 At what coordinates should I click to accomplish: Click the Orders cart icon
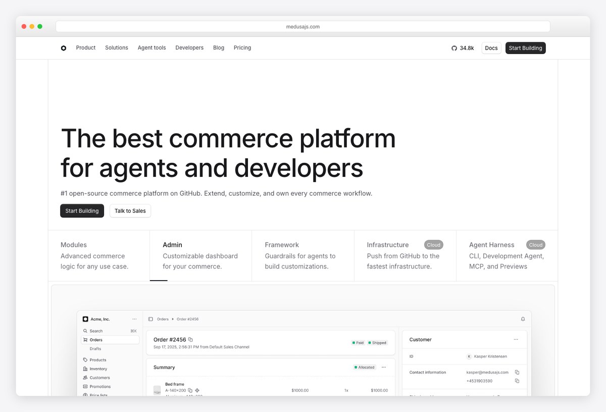pos(85,340)
